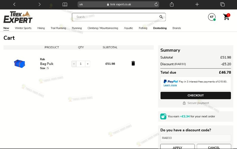Open the Running category
This screenshot has width=237, height=149.
click(77, 28)
